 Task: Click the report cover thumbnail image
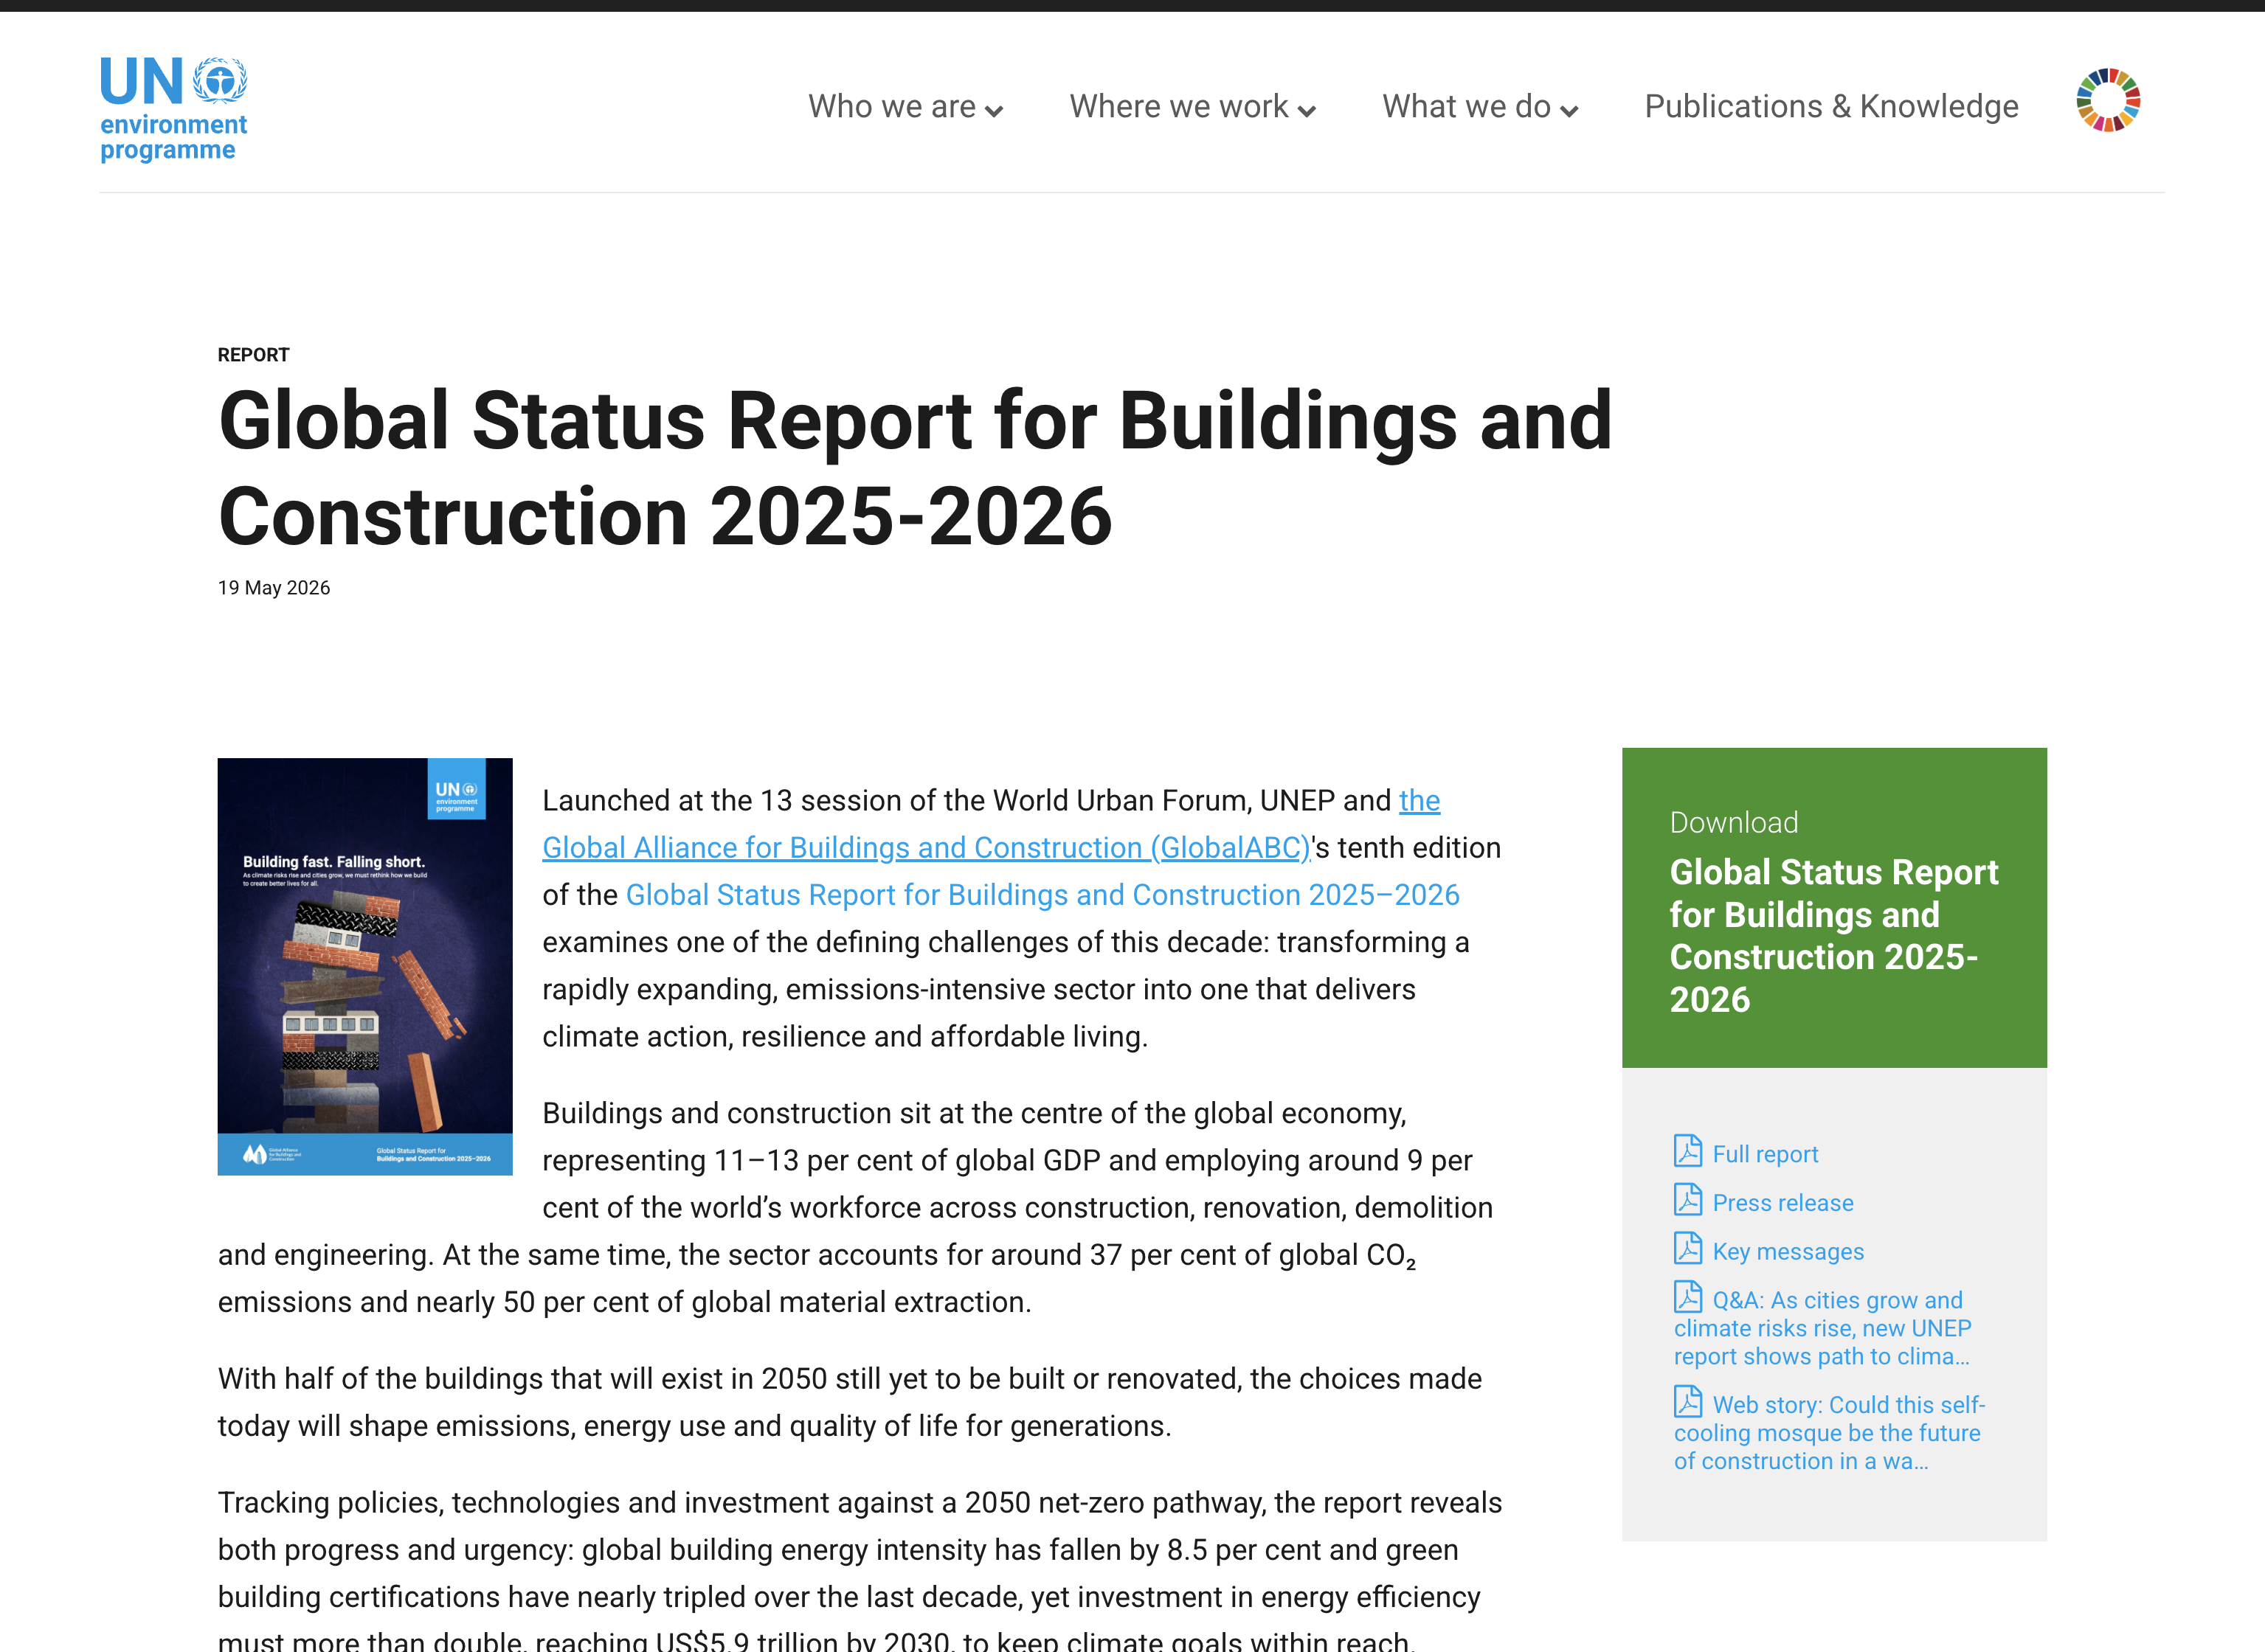pyautogui.click(x=365, y=966)
